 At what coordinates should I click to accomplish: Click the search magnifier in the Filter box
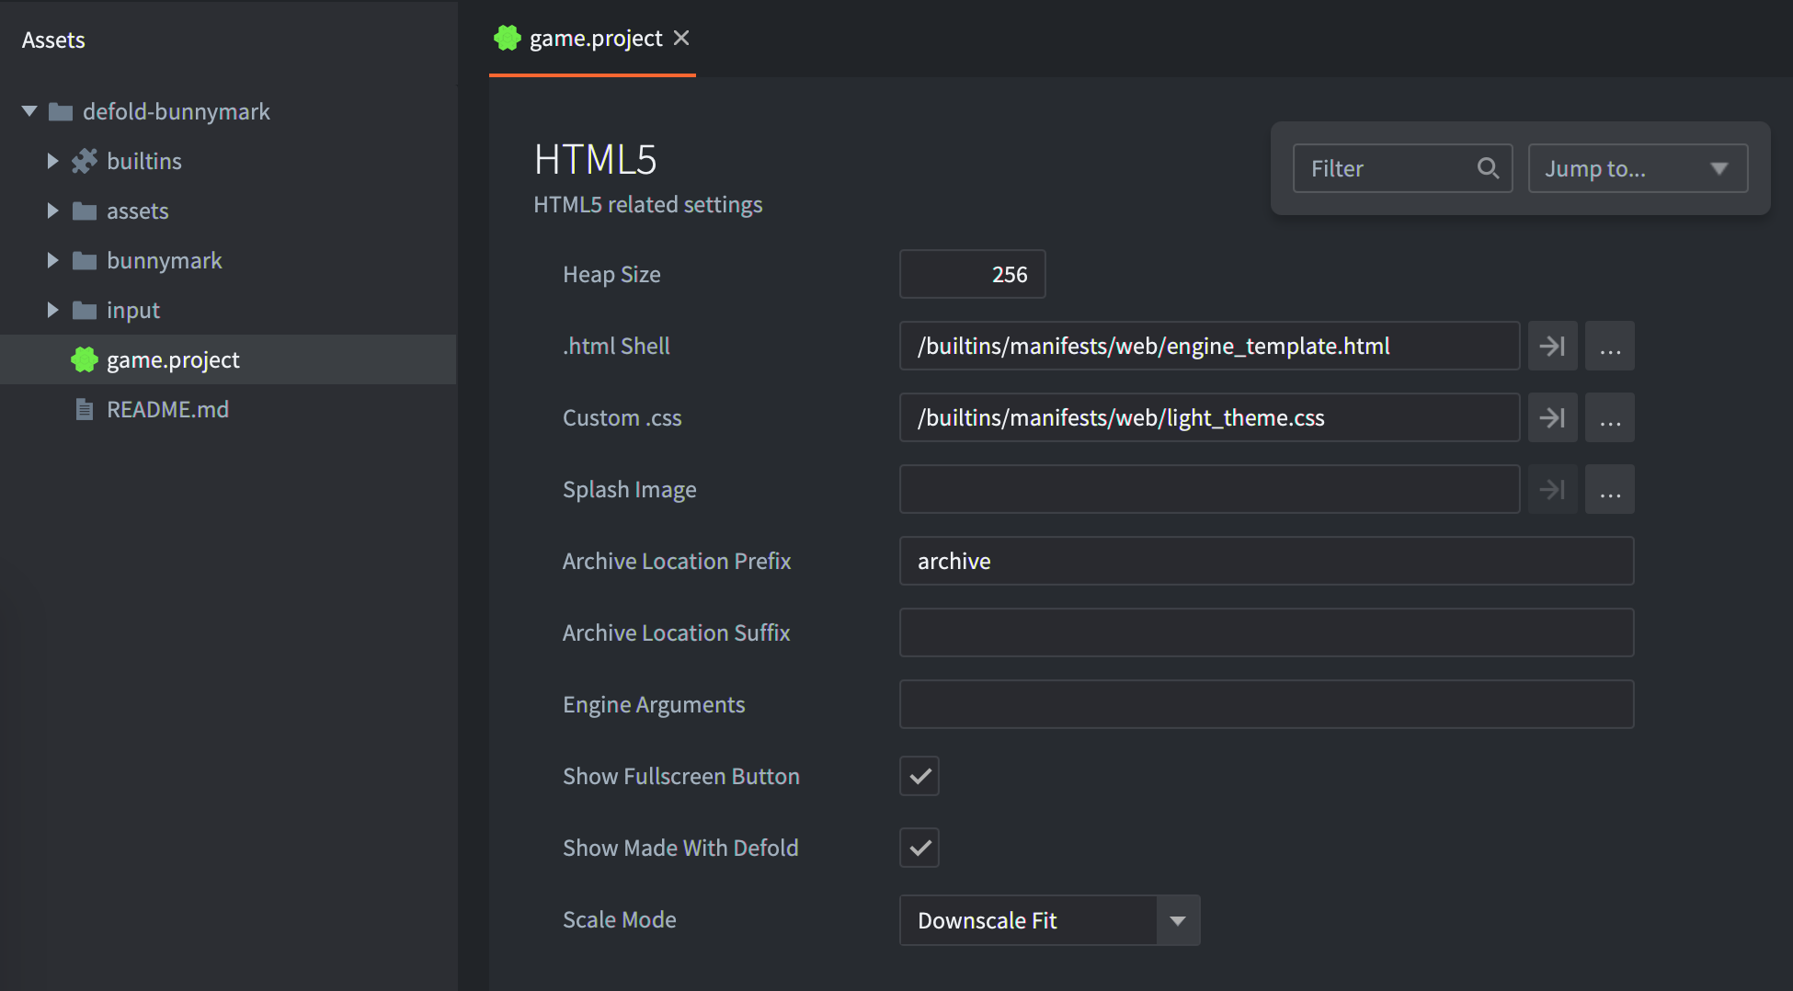tap(1489, 168)
